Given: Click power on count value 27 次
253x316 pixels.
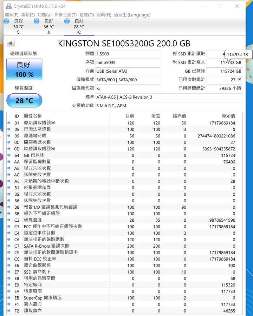Looking at the screenshot, I should click(x=225, y=80).
